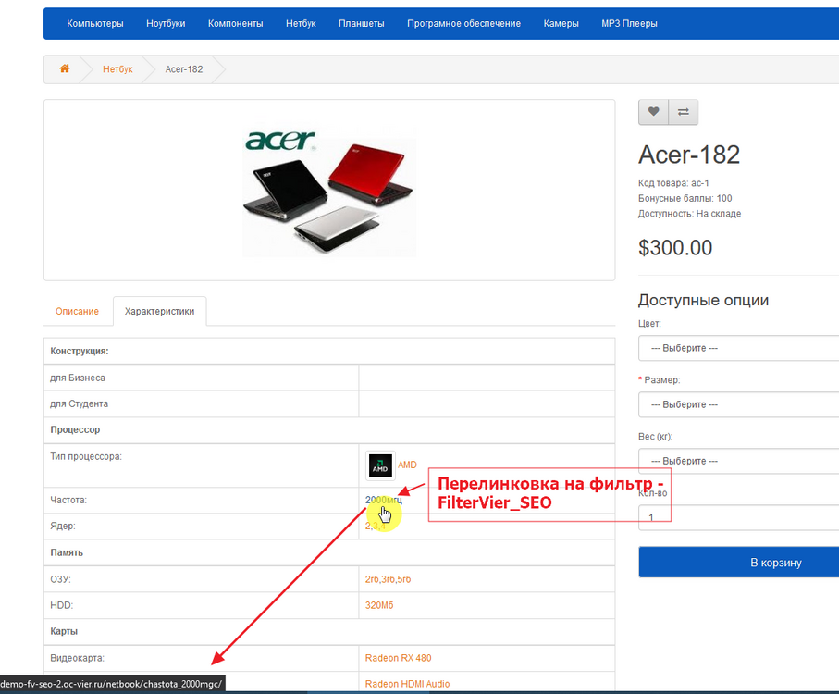Click the Acer netbooks product image
This screenshot has width=839, height=694.
(x=327, y=190)
